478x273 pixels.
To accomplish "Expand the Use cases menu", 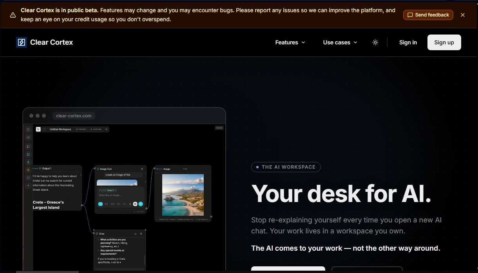I will pyautogui.click(x=340, y=42).
